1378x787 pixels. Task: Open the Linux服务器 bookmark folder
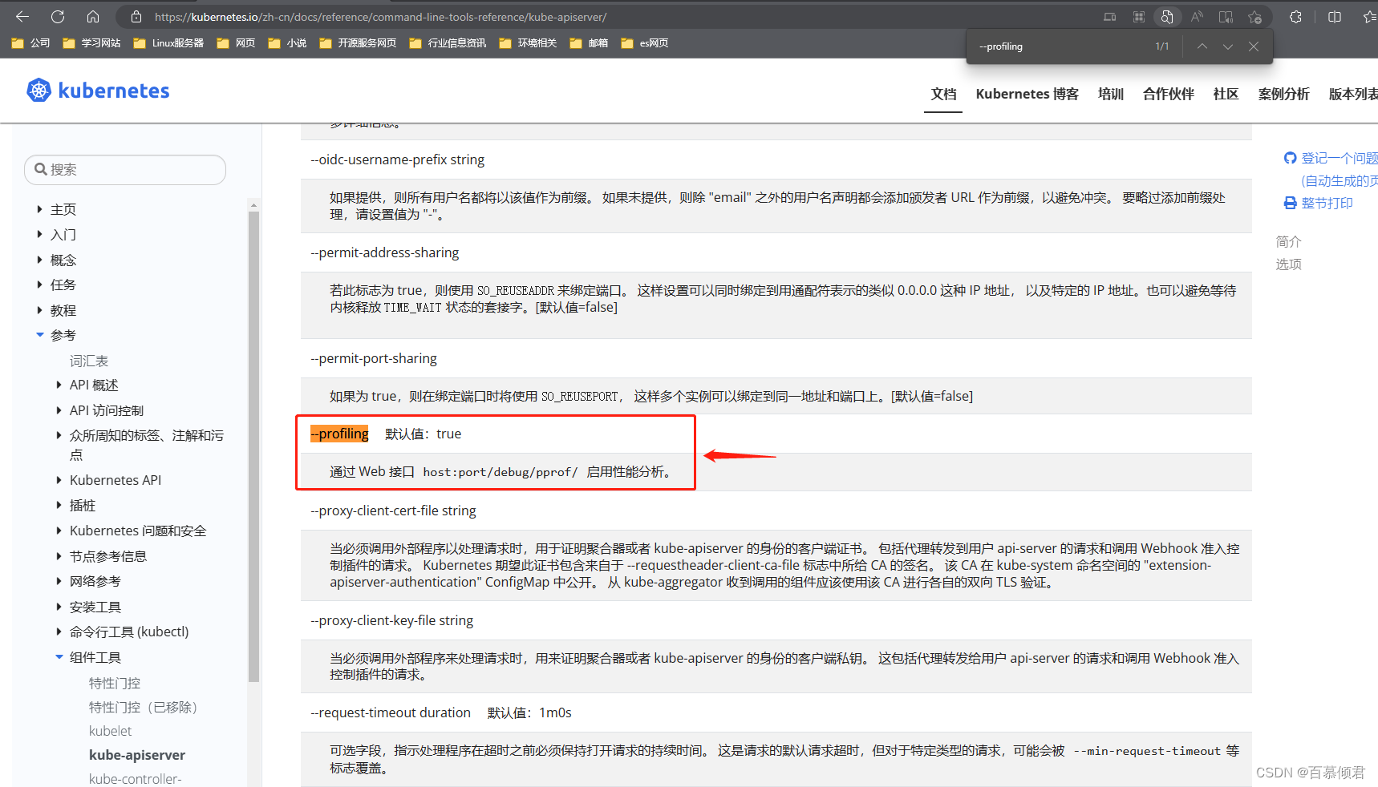tap(168, 43)
